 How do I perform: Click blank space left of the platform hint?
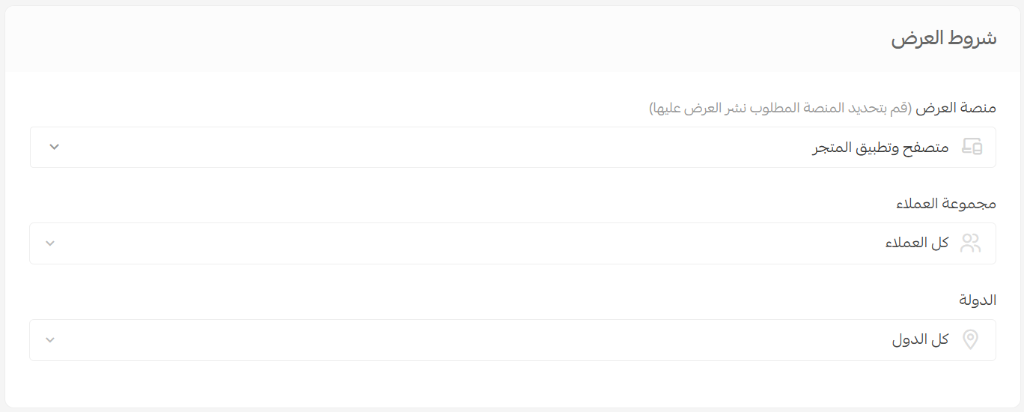coord(337,108)
